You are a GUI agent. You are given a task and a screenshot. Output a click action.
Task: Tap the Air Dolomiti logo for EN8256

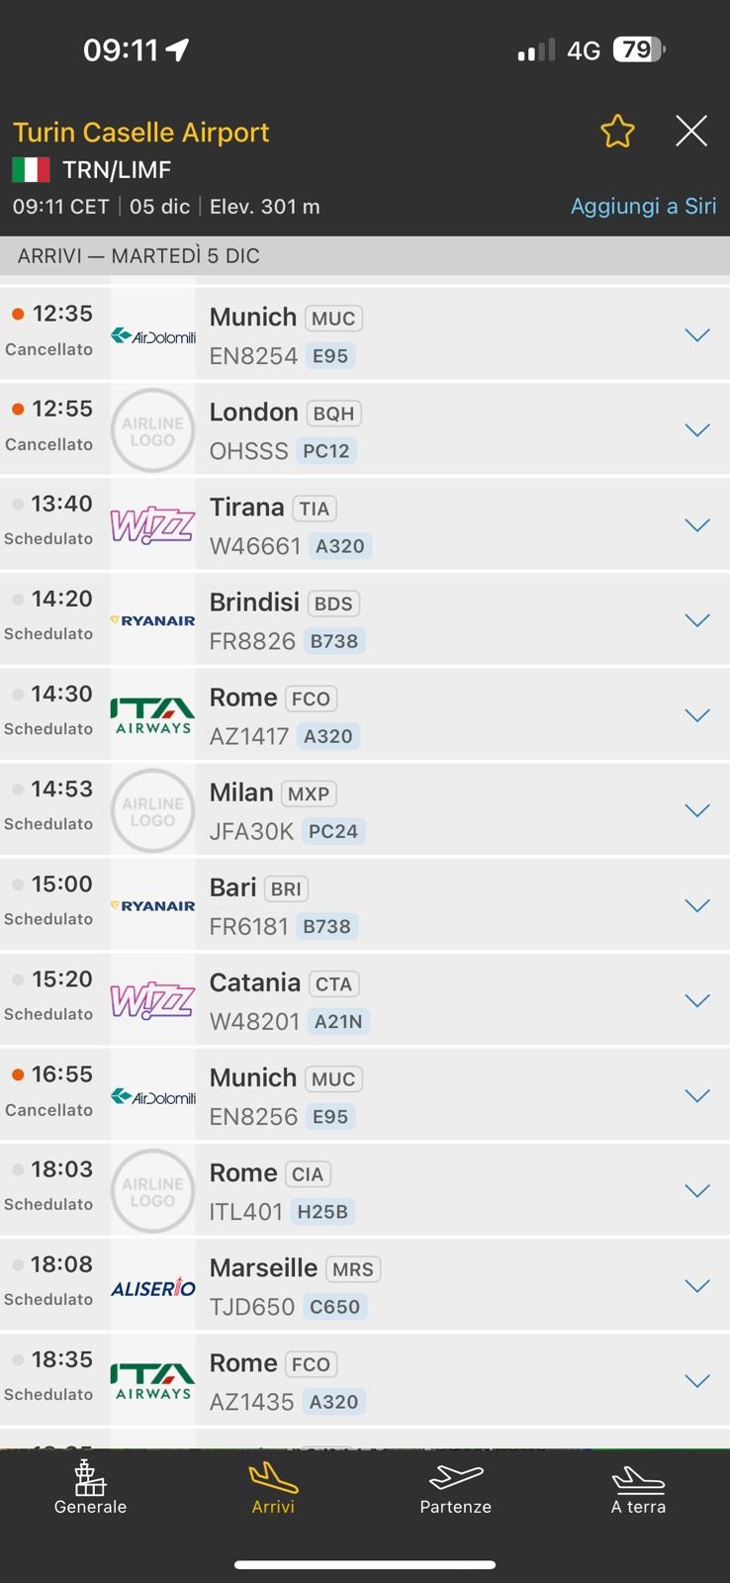pos(152,1096)
